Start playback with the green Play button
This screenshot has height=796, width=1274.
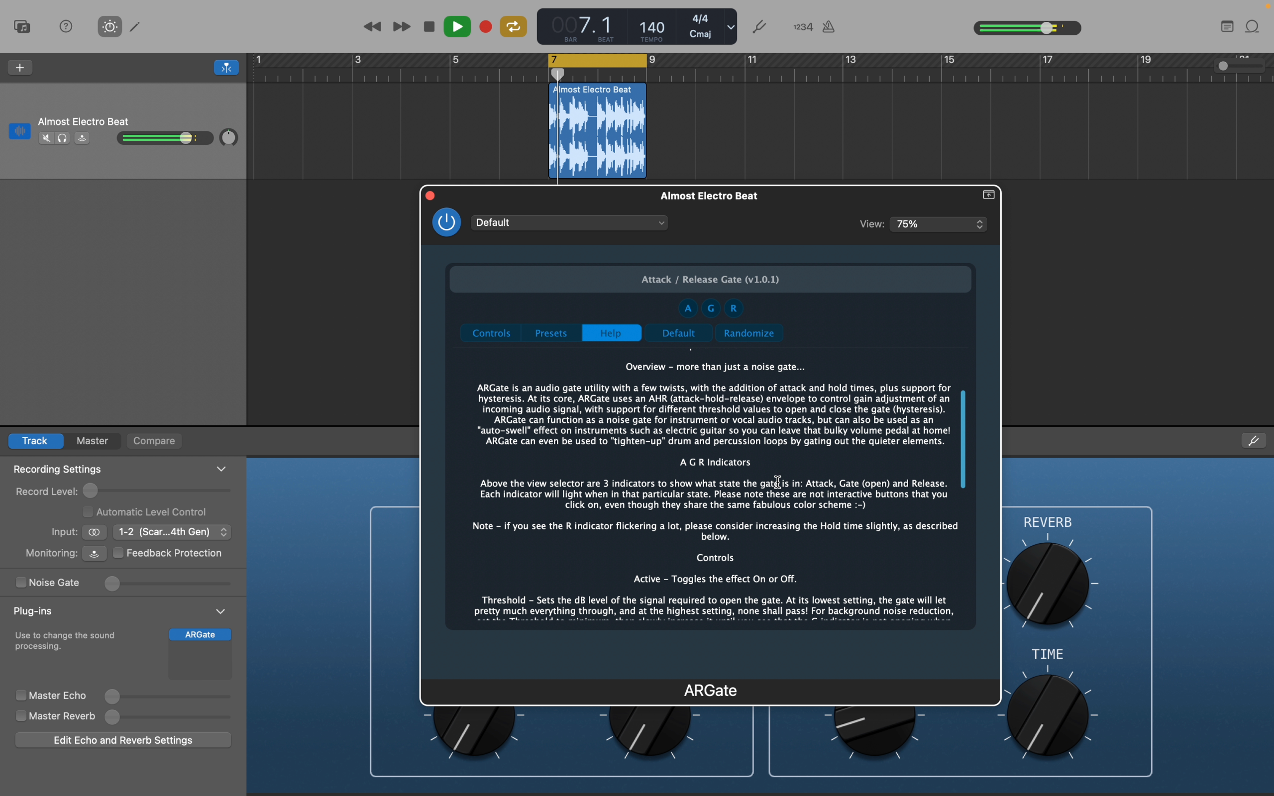click(x=457, y=27)
